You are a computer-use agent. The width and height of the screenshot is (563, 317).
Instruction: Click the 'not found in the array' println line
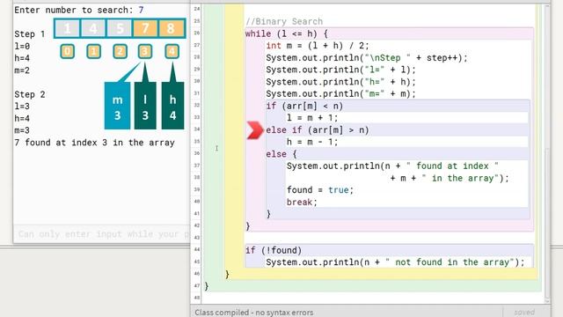[x=395, y=262]
